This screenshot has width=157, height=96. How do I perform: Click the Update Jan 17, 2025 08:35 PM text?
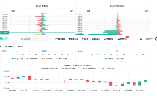(x=78, y=65)
